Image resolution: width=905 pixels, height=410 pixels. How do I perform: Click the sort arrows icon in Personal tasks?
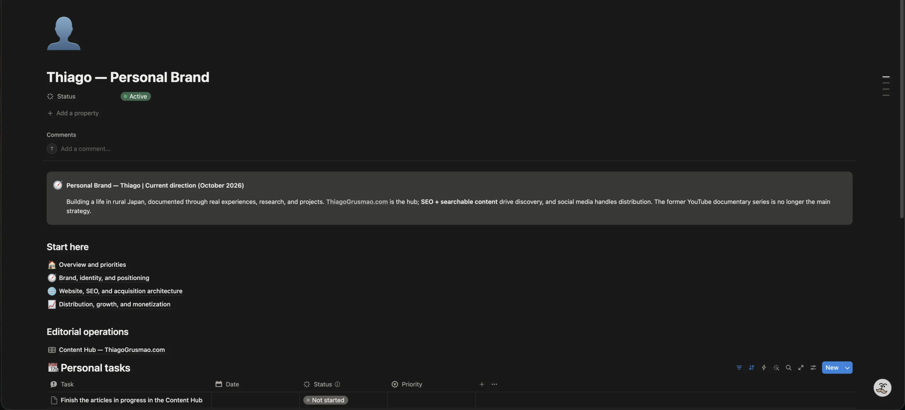click(751, 368)
